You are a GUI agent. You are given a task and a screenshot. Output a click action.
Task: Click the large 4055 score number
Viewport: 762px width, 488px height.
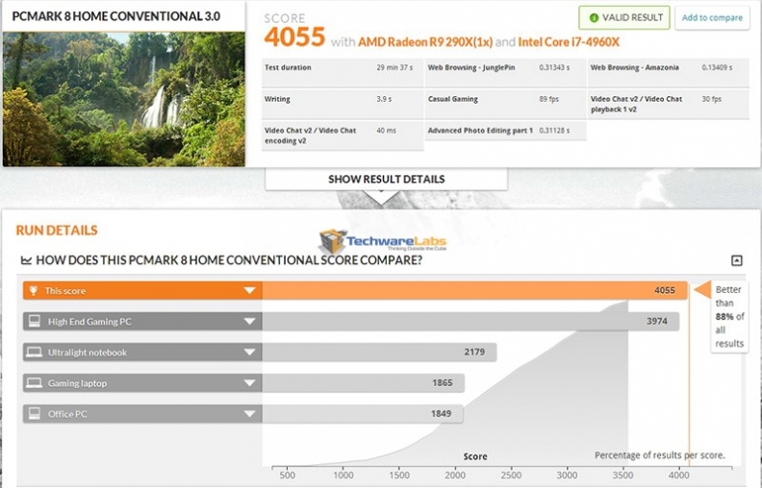[294, 37]
